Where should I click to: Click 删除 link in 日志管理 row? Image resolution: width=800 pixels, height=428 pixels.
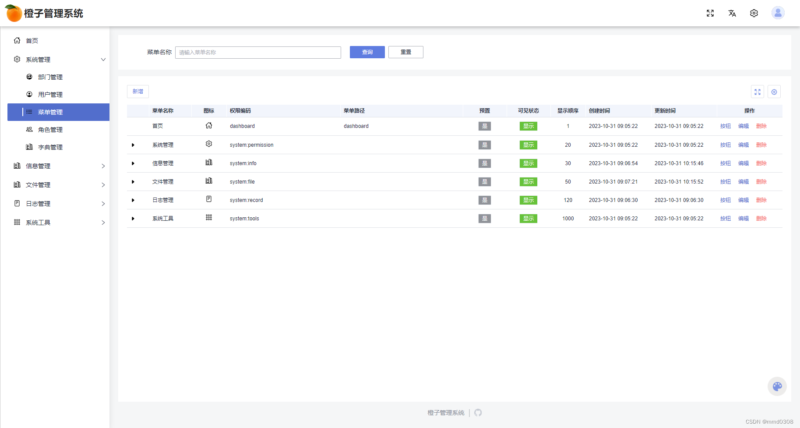(761, 200)
